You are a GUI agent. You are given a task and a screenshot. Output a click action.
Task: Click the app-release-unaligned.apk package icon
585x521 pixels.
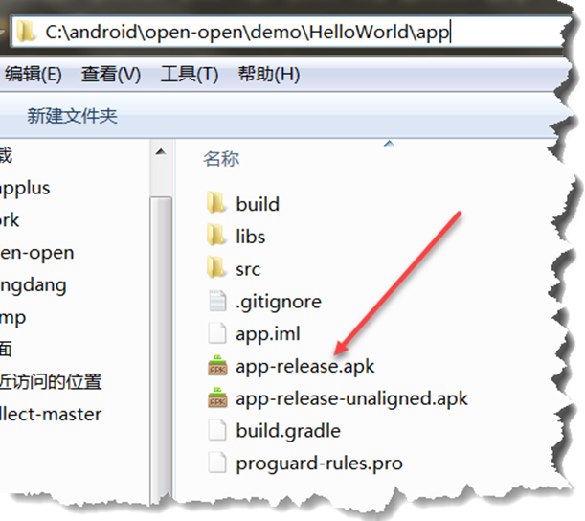[x=217, y=397]
